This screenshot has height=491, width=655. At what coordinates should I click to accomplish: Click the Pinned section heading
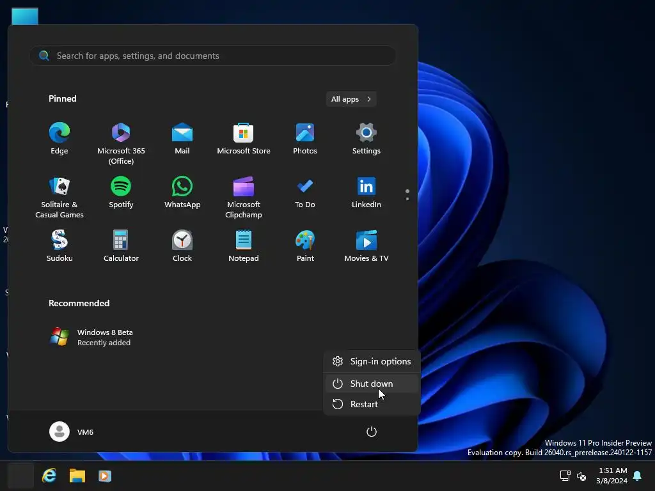pyautogui.click(x=63, y=98)
